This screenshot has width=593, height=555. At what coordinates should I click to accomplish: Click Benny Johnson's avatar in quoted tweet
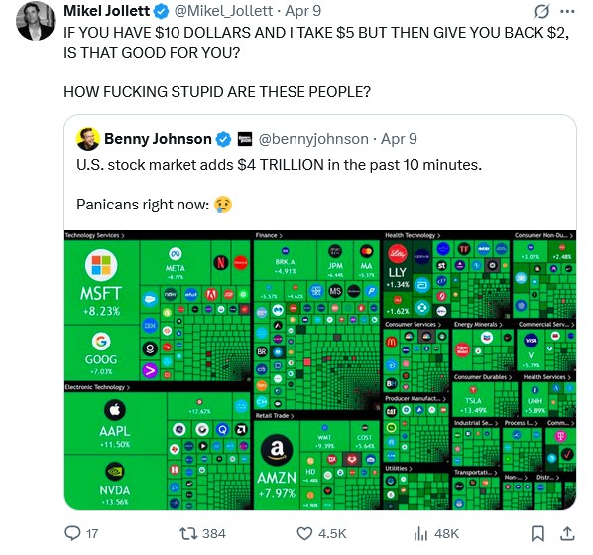click(88, 139)
